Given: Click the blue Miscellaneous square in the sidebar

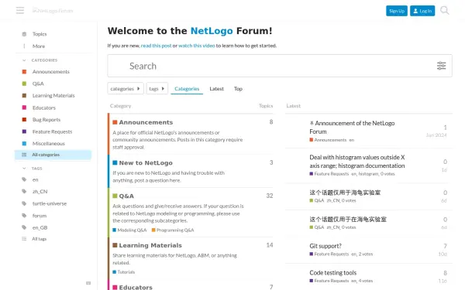Looking at the screenshot, I should pyautogui.click(x=24, y=144).
